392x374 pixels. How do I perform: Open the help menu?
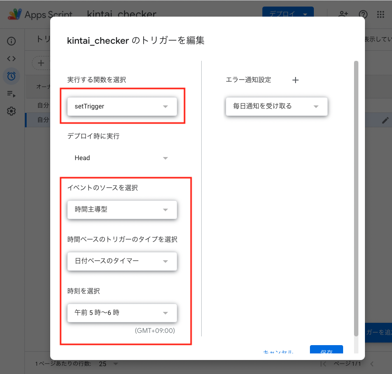click(363, 14)
